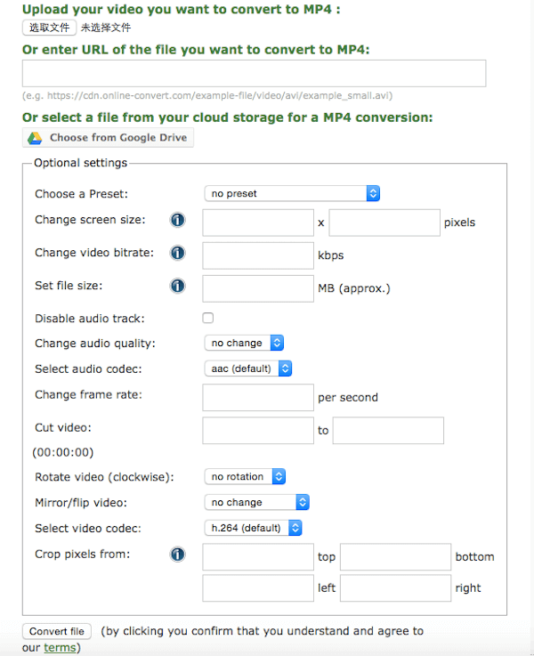
Task: Open the Select video codec dropdown
Action: pos(253,528)
